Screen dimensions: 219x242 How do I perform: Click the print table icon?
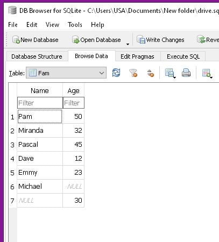point(186,73)
